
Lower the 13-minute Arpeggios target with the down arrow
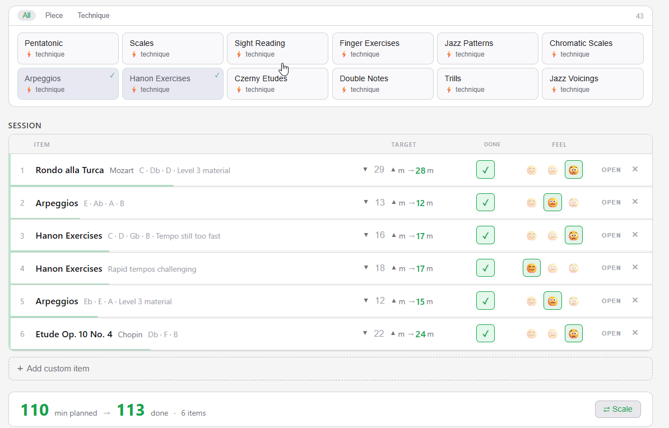tap(365, 202)
